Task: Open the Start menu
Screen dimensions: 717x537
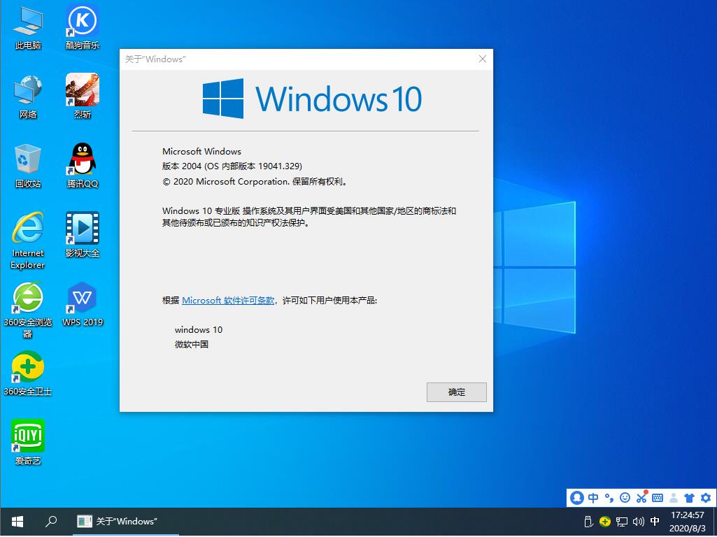Action: click(x=16, y=521)
